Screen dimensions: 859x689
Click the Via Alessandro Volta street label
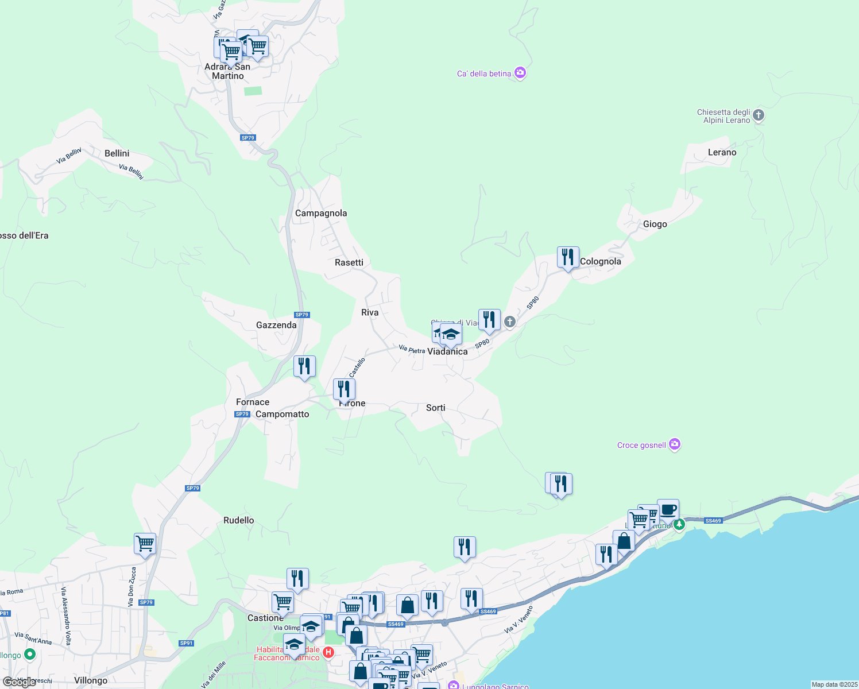click(65, 617)
